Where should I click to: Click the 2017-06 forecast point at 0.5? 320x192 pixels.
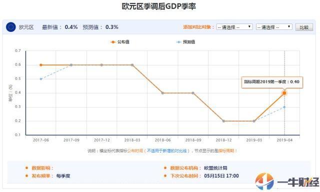pos(41,79)
